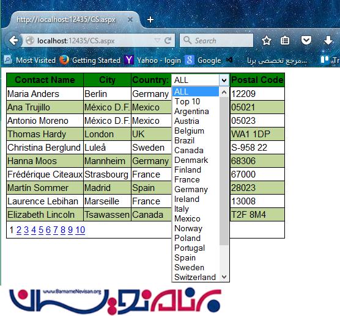Image resolution: width=340 pixels, height=316 pixels.
Task: Choose Austria from the dropdown list
Action: 196,121
